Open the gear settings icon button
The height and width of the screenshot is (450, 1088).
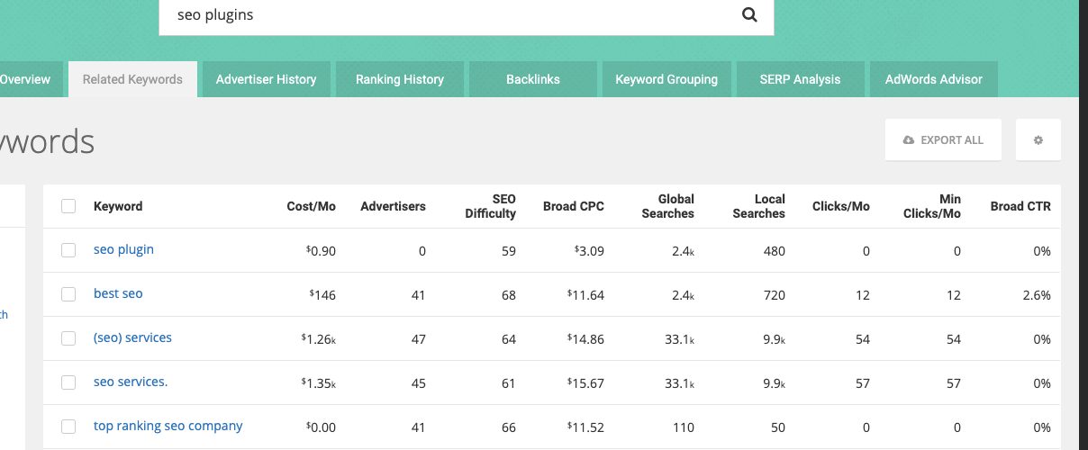point(1038,140)
